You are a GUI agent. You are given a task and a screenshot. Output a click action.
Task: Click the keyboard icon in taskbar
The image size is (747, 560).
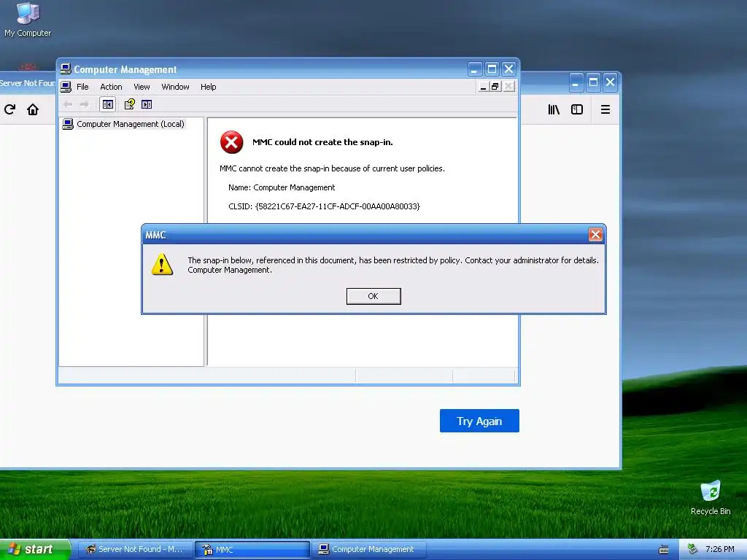tap(664, 550)
